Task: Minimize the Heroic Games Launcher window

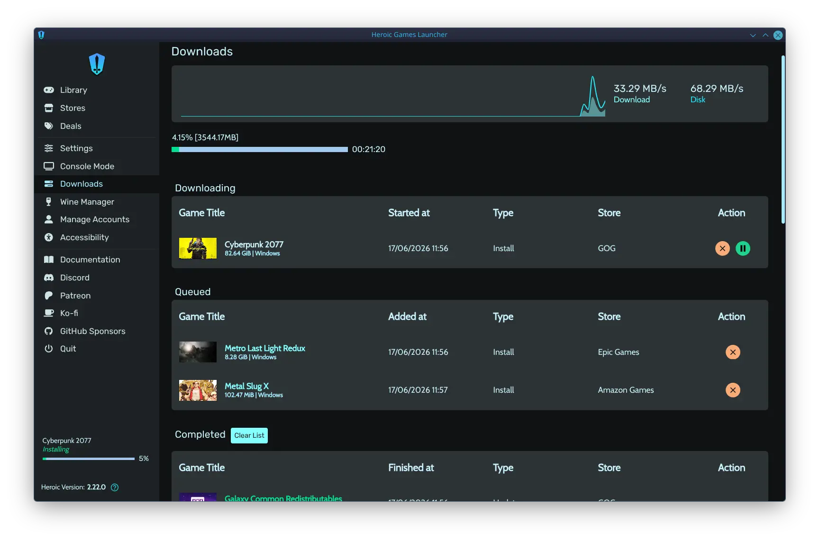Action: pos(753,35)
